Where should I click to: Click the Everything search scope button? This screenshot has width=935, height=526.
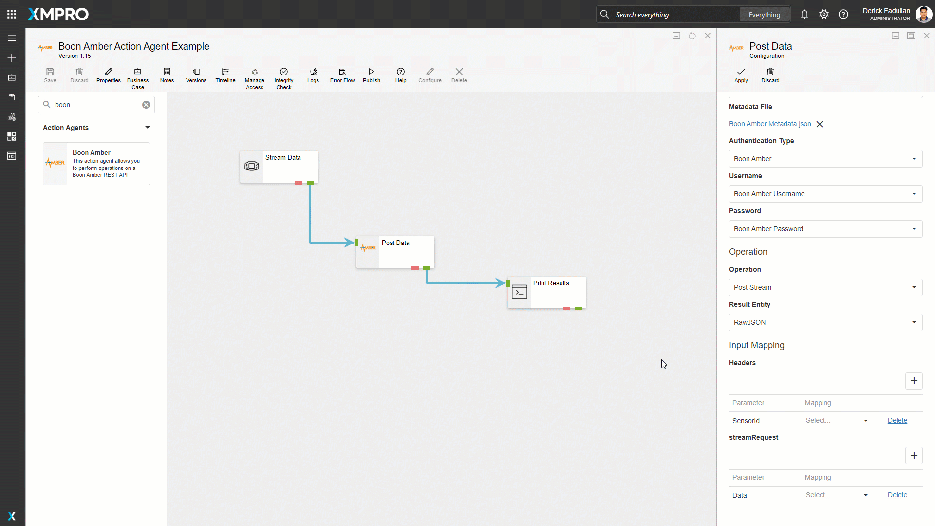coord(764,15)
